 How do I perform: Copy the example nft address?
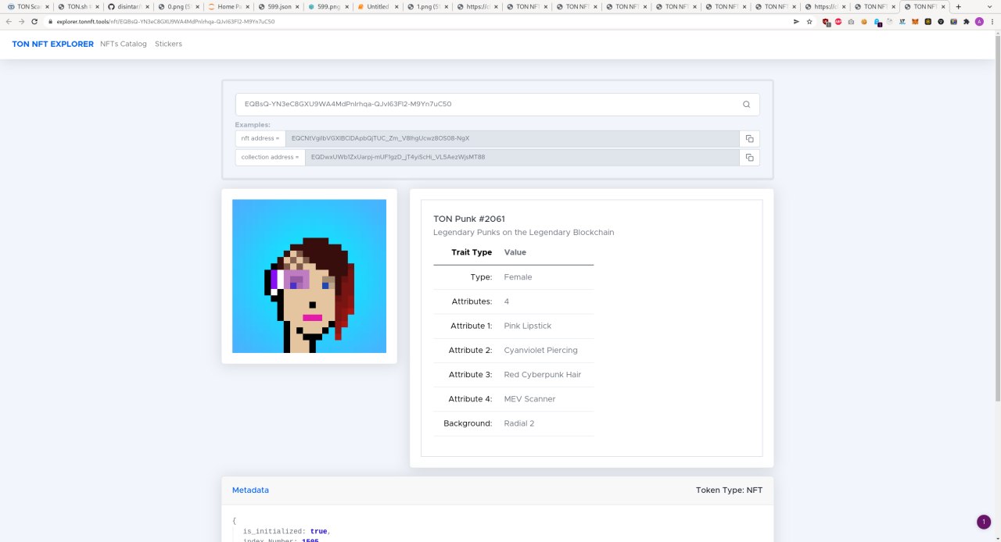pyautogui.click(x=749, y=138)
